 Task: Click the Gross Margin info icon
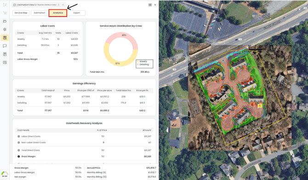(x=19, y=157)
